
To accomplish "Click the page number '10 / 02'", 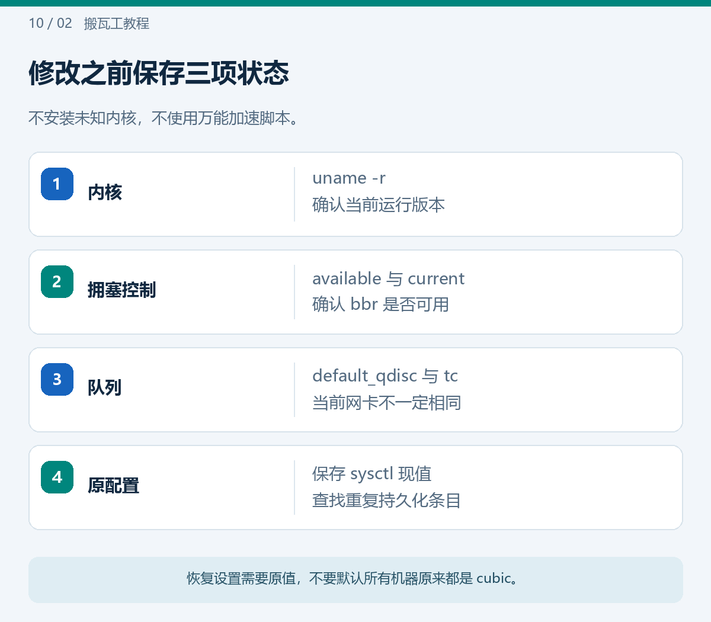I will 50,23.
